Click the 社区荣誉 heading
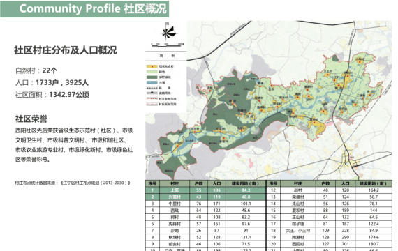398x251 pixels. point(31,119)
